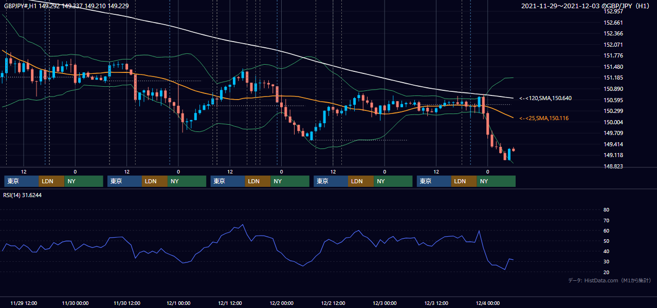Click price axis value 150.890
Viewport: 657px width, 308px height.
[613, 89]
